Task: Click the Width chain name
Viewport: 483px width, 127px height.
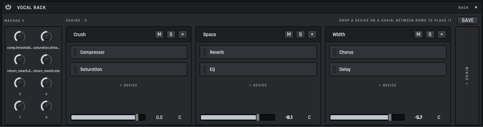Action: tap(339, 35)
